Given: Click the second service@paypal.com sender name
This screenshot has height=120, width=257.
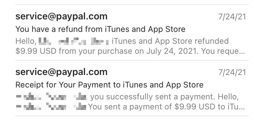Looking at the screenshot, I should click(61, 72).
